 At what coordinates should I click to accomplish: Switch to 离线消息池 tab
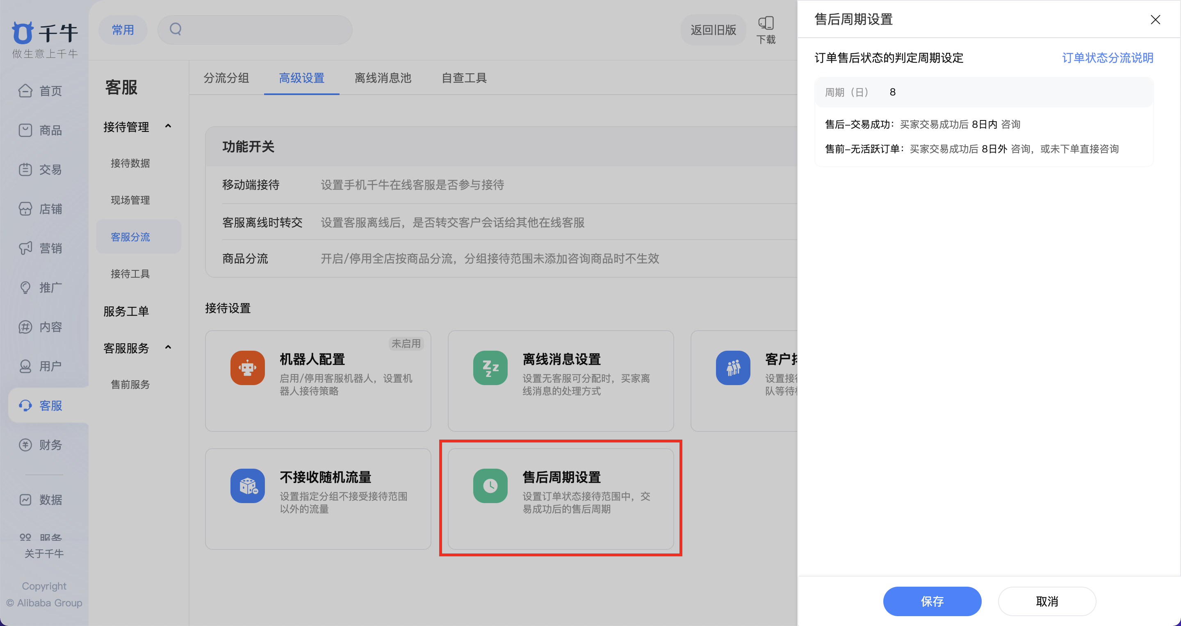pyautogui.click(x=383, y=78)
